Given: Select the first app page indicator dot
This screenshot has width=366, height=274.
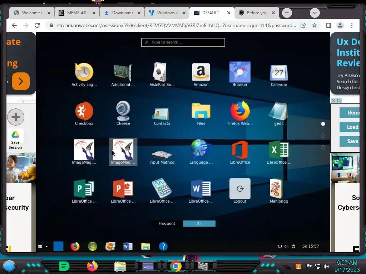Looking at the screenshot, I should (x=323, y=124).
